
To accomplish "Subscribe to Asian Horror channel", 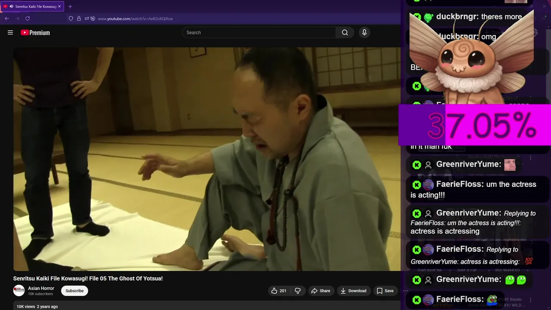I will click(x=74, y=291).
